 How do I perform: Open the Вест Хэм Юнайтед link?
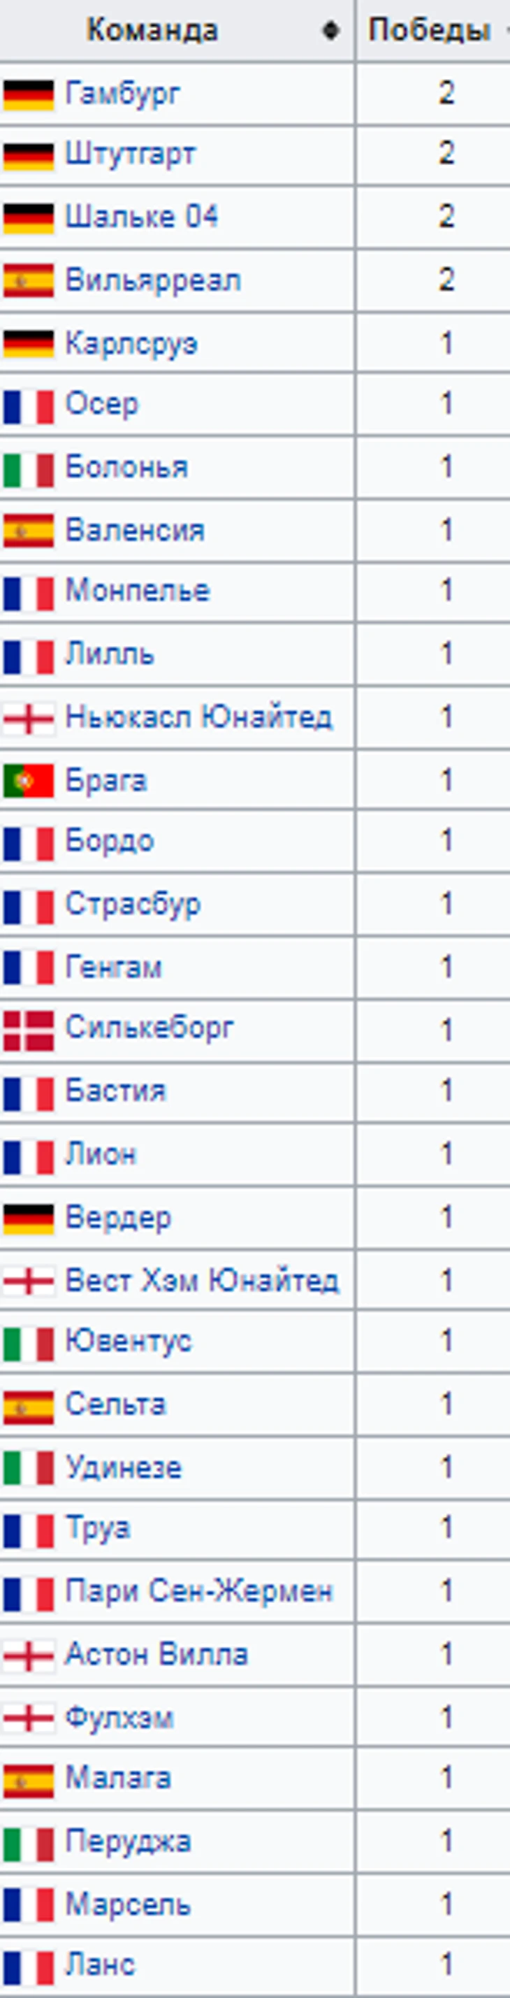pos(201,1280)
